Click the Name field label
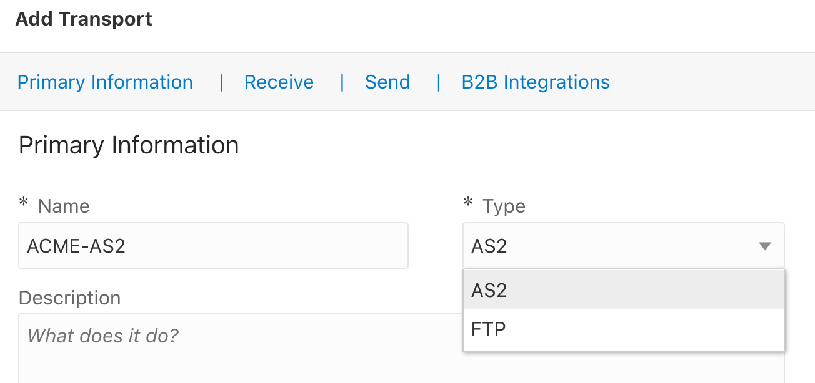This screenshot has width=815, height=383. point(64,206)
